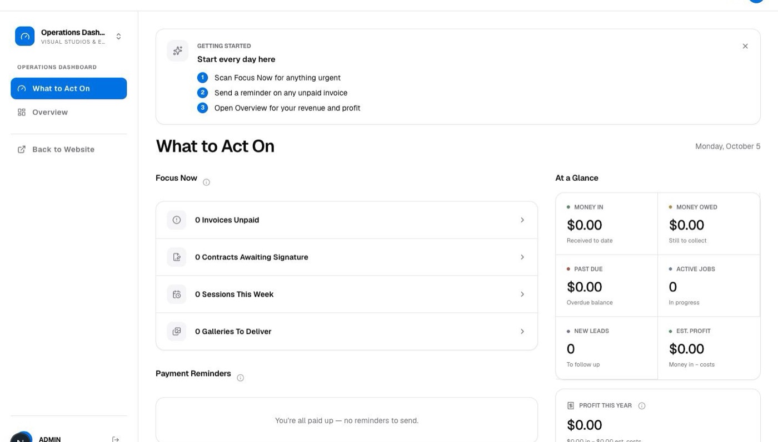Click 'Open Overview for your revenue and profit'
778x442 pixels.
pyautogui.click(x=287, y=108)
